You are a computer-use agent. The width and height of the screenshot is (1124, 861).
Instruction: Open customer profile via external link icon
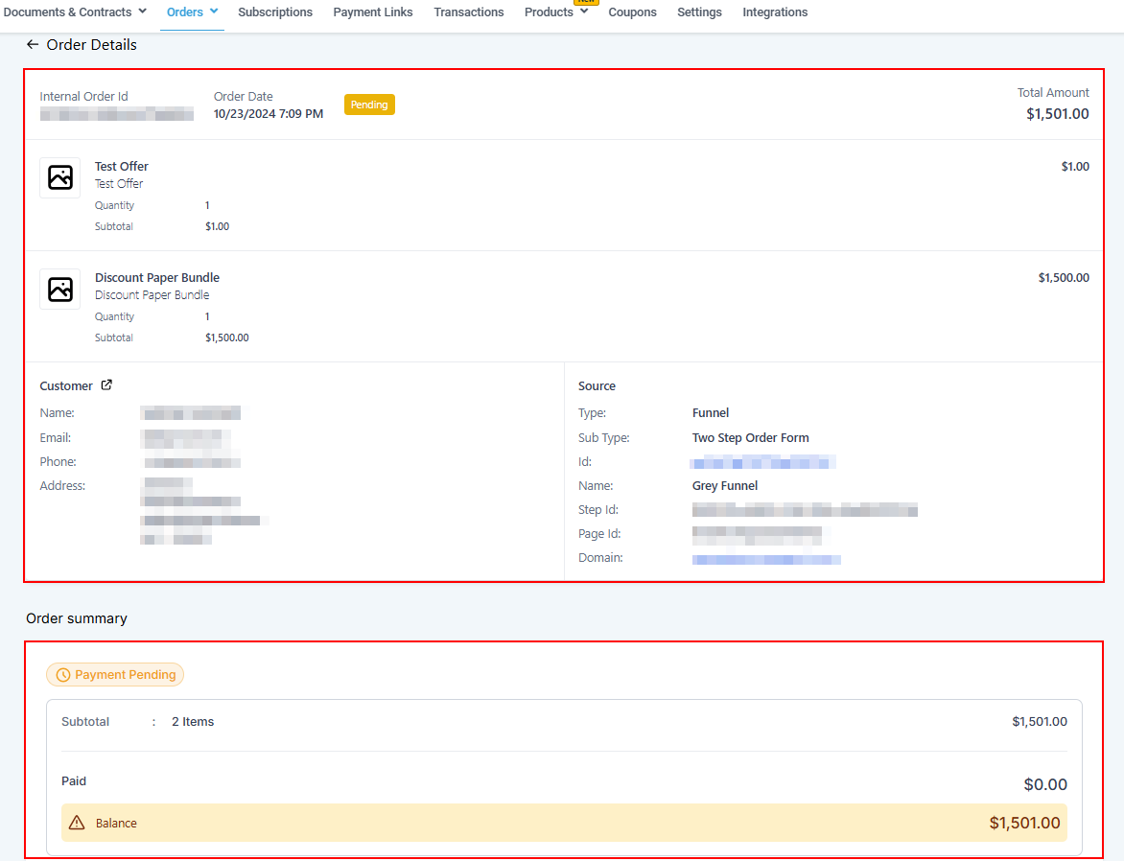coord(106,385)
